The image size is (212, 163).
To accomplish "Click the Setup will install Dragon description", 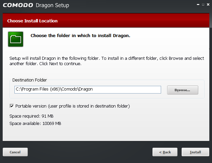I will tap(107, 61).
